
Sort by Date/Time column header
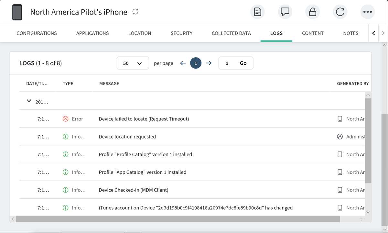point(37,83)
